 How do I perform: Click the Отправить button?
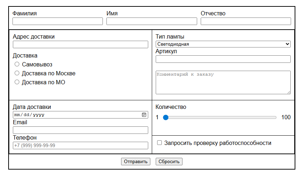(x=135, y=161)
